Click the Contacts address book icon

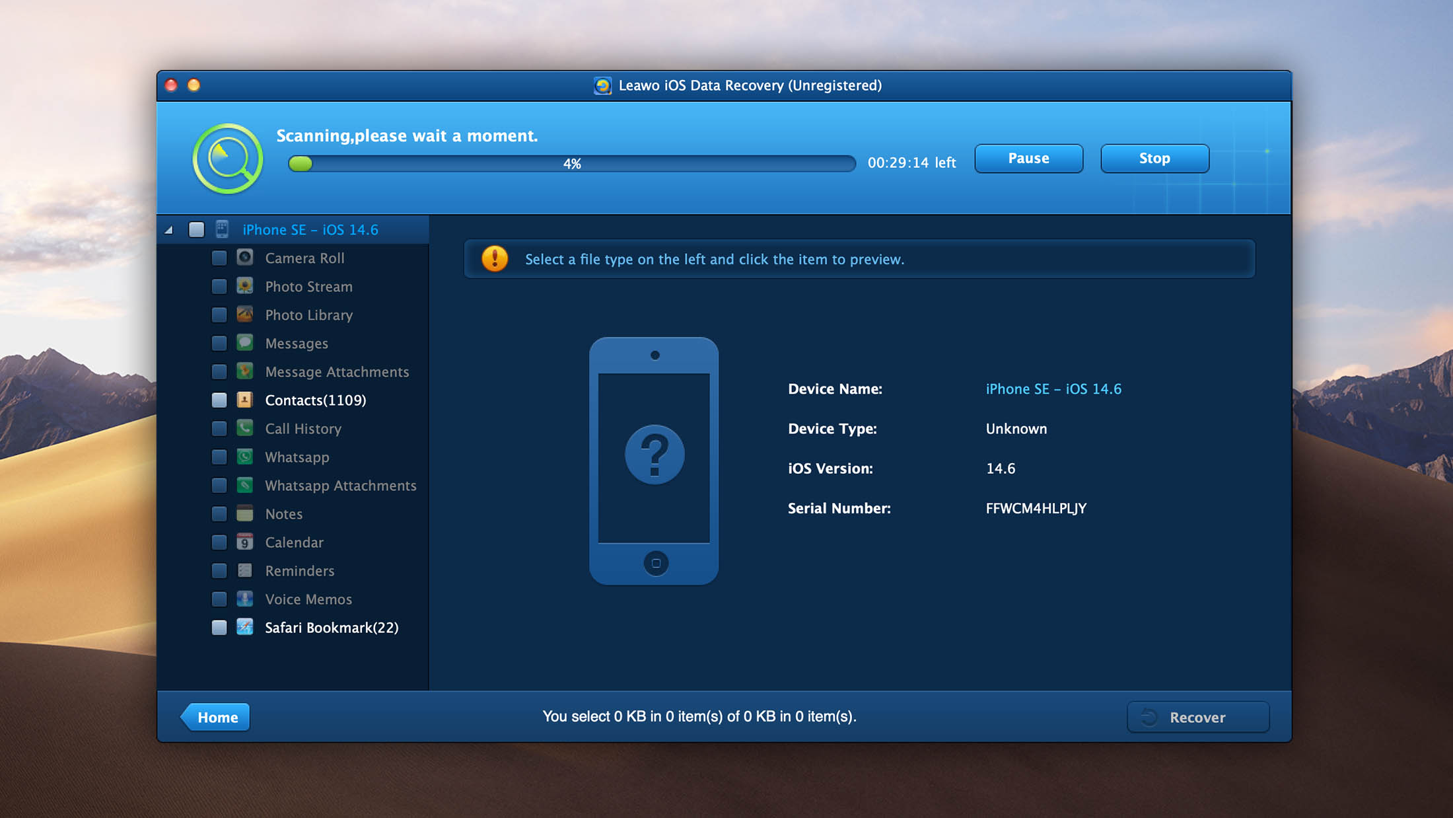point(244,400)
